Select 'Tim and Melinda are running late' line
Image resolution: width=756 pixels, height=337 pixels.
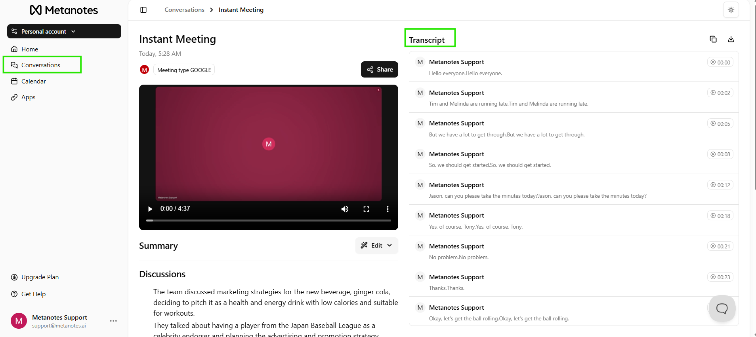[x=509, y=104]
